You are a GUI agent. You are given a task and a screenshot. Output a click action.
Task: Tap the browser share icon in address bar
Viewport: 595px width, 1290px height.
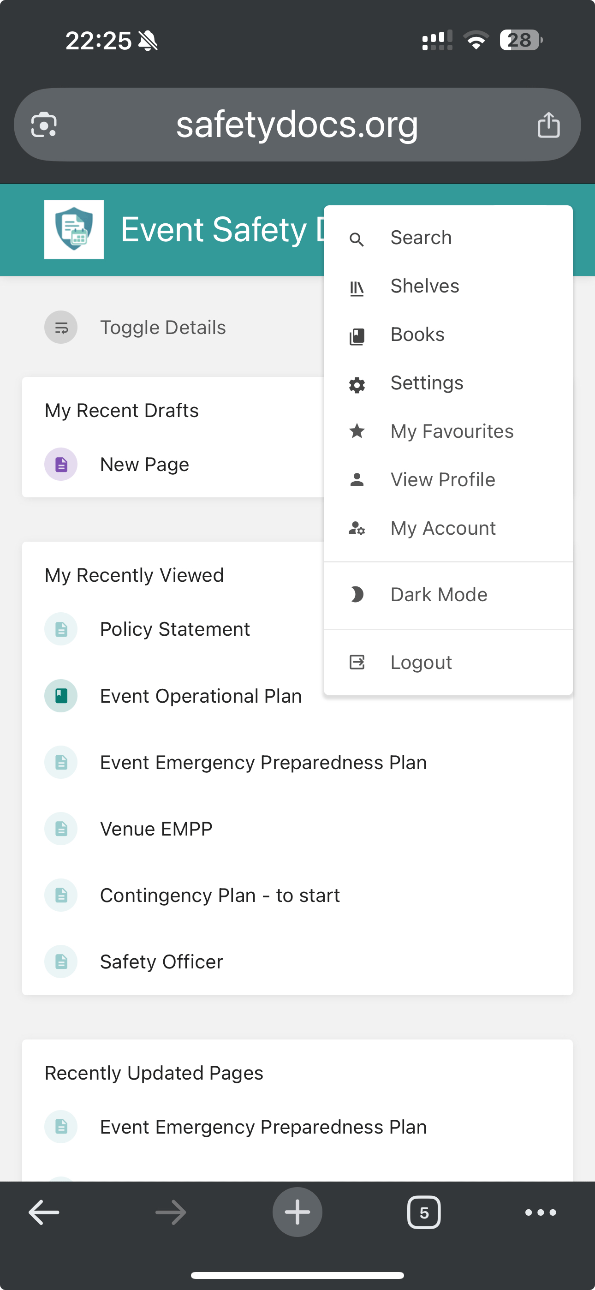point(548,125)
